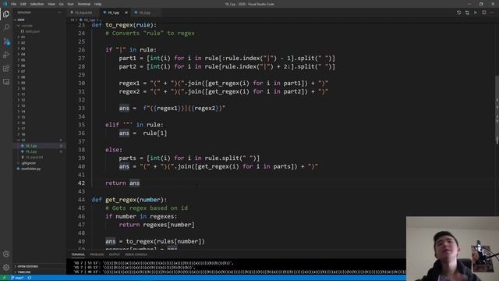Open the Explorer view in activity bar

(6, 14)
